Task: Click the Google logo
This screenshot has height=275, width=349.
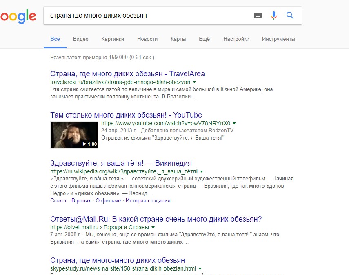Action: 18,16
